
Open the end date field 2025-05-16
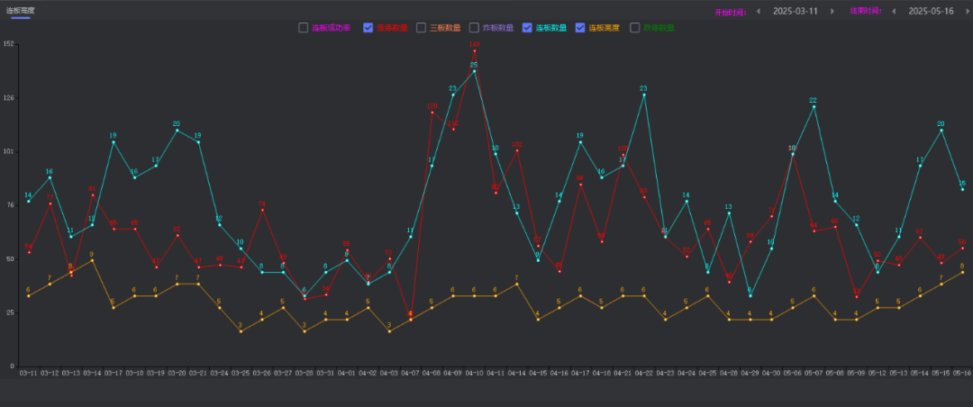(x=931, y=12)
